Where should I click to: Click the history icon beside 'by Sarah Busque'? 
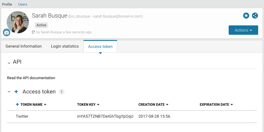pyautogui.click(x=33, y=32)
